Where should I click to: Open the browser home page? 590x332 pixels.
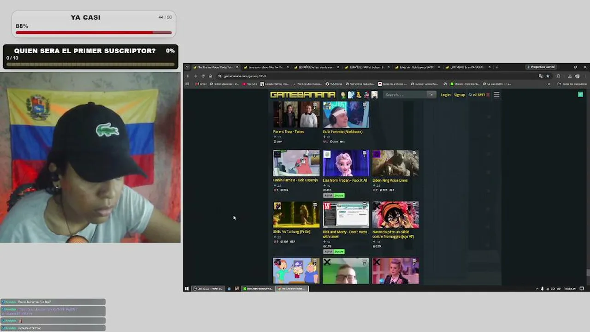coord(211,76)
